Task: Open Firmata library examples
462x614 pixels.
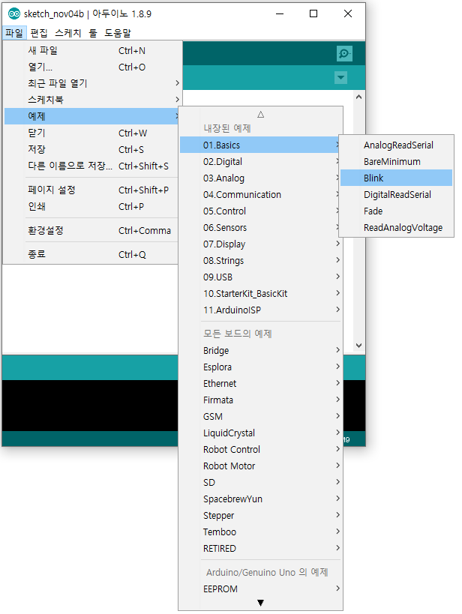Action: pos(260,400)
